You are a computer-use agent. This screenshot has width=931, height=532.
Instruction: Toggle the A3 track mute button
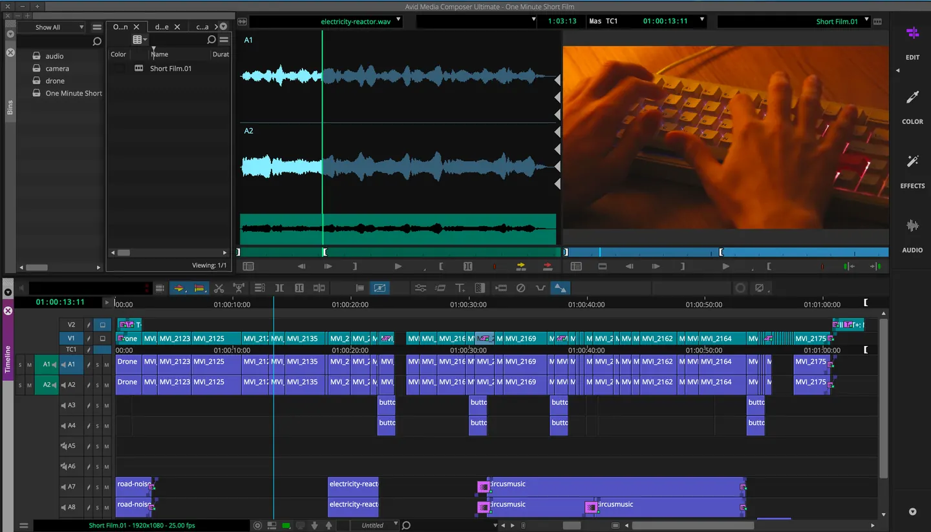point(107,405)
